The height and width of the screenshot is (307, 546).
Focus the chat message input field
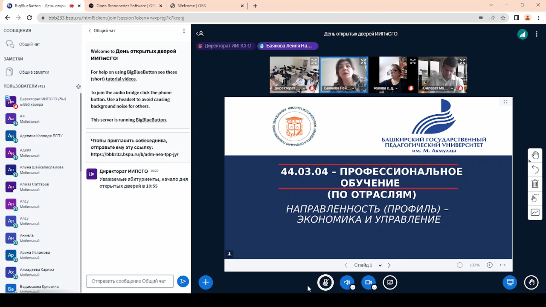[x=130, y=281]
